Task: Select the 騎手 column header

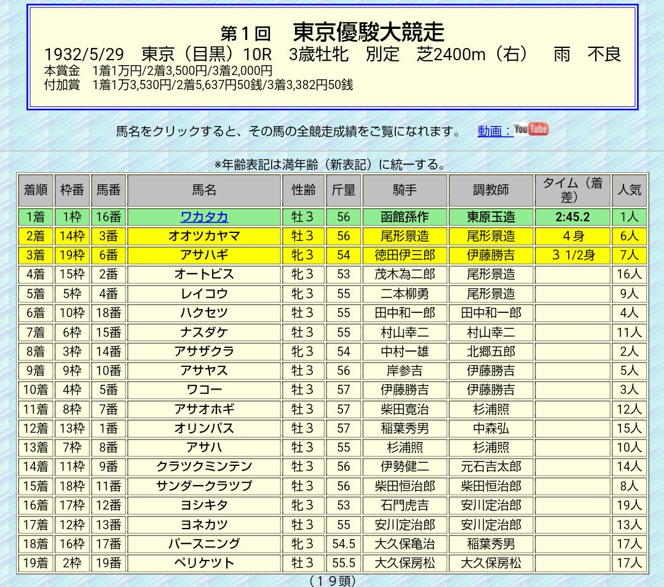Action: [405, 190]
